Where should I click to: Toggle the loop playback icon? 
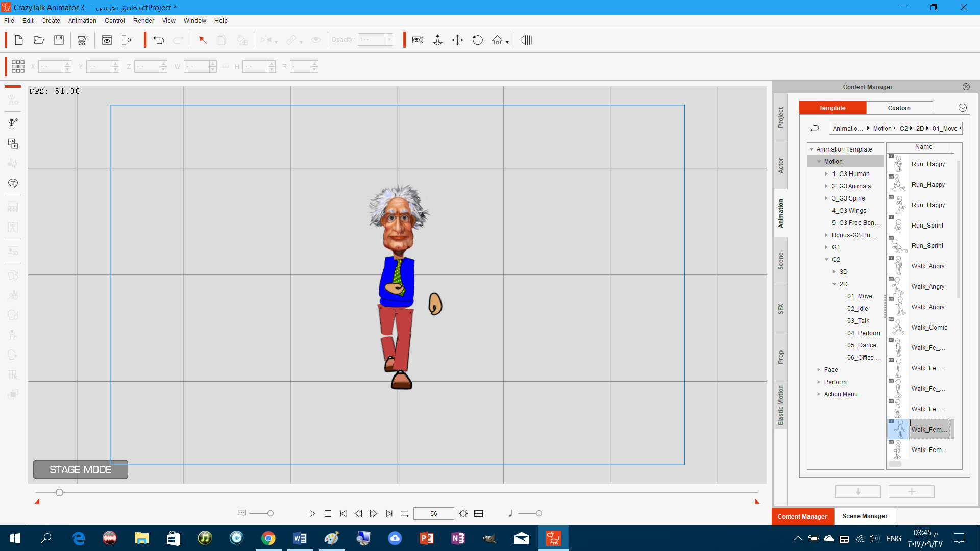coord(405,514)
